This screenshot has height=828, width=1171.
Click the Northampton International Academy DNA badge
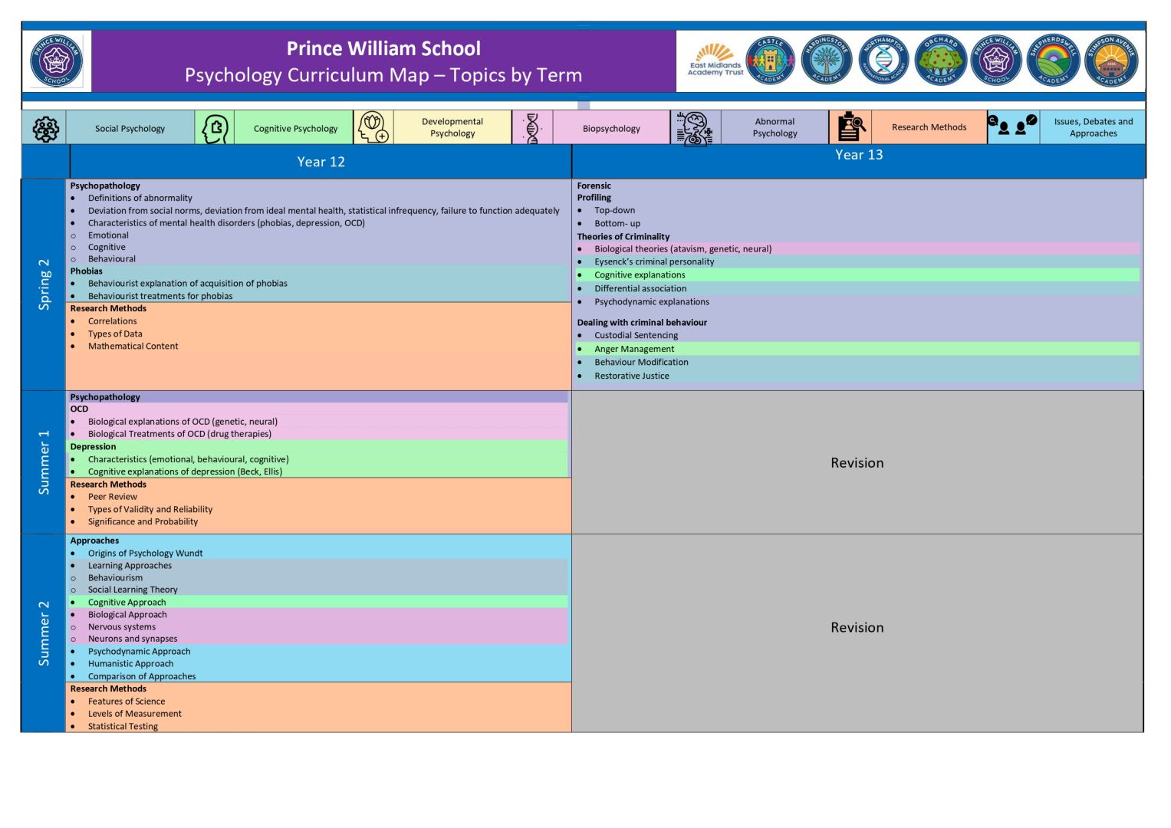tap(883, 61)
